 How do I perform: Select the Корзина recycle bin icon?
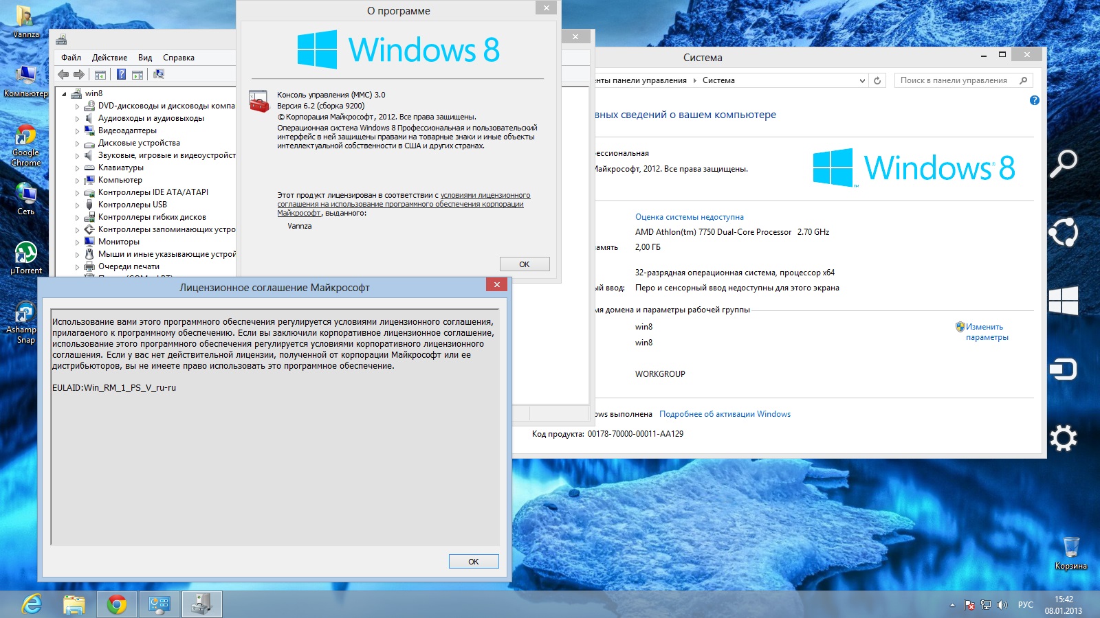pos(1071,553)
